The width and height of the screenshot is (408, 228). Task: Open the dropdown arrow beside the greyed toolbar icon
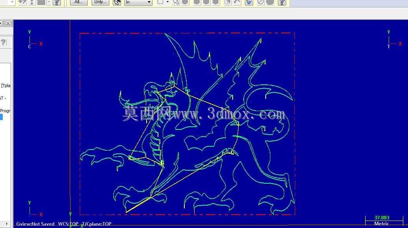pos(49,2)
